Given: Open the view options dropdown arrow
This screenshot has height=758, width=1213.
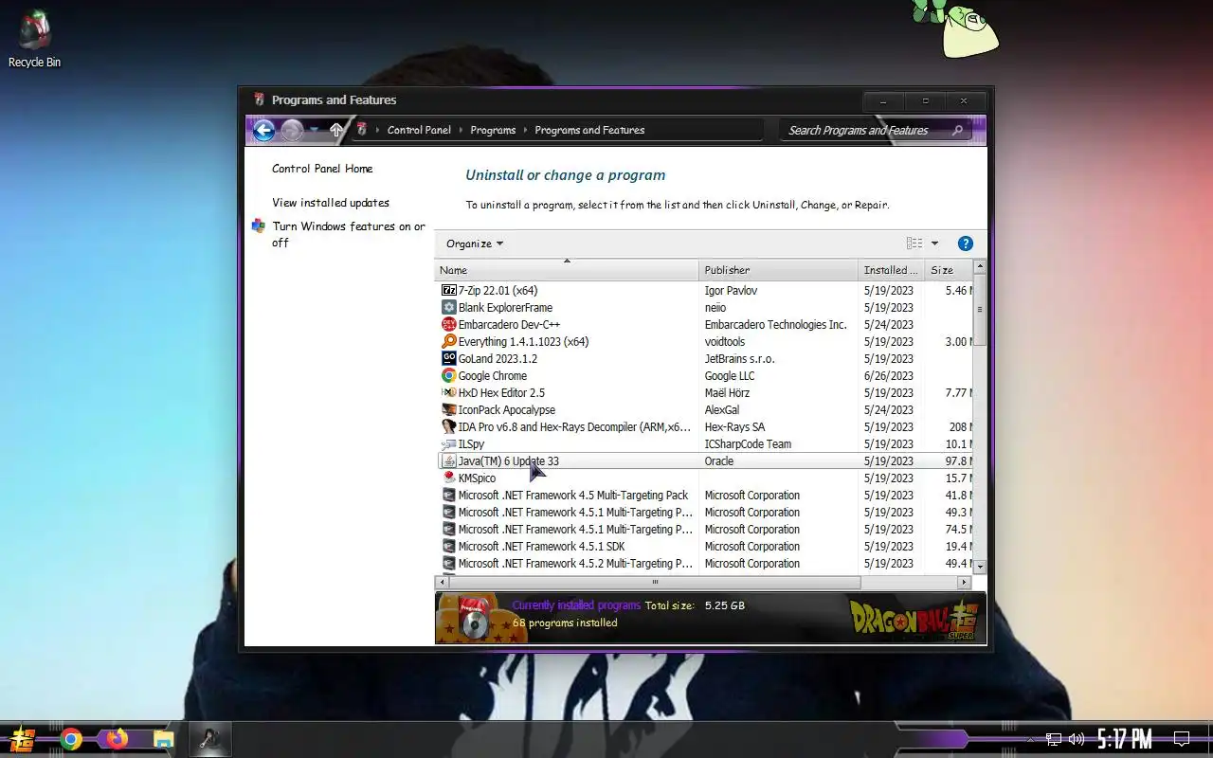Looking at the screenshot, I should click(934, 244).
